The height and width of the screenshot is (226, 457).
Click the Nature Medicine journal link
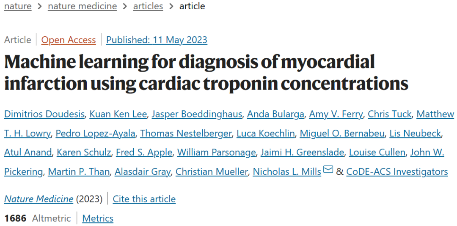click(39, 199)
